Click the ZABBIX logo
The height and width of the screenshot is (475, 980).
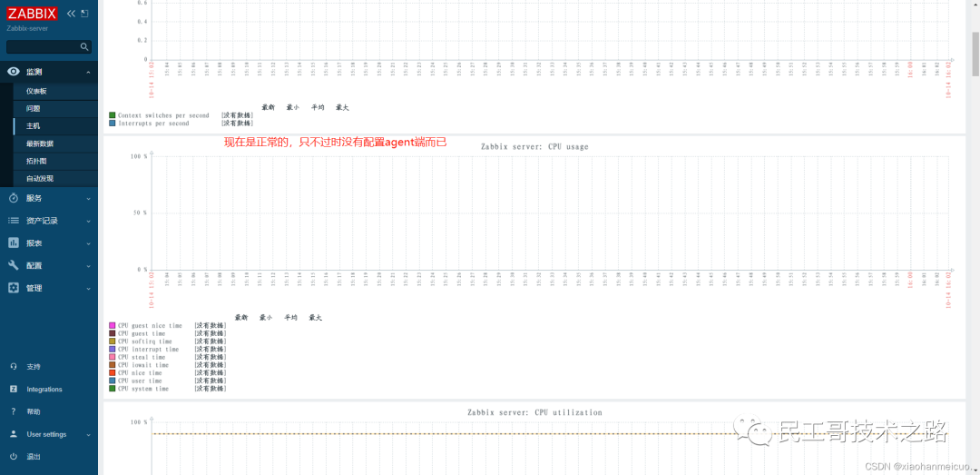tap(33, 14)
